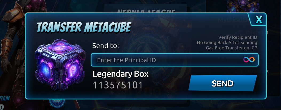Close the Transfer Metacube dialog

pyautogui.click(x=259, y=20)
